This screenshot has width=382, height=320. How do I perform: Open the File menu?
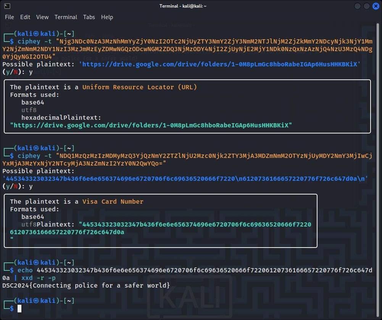point(10,17)
